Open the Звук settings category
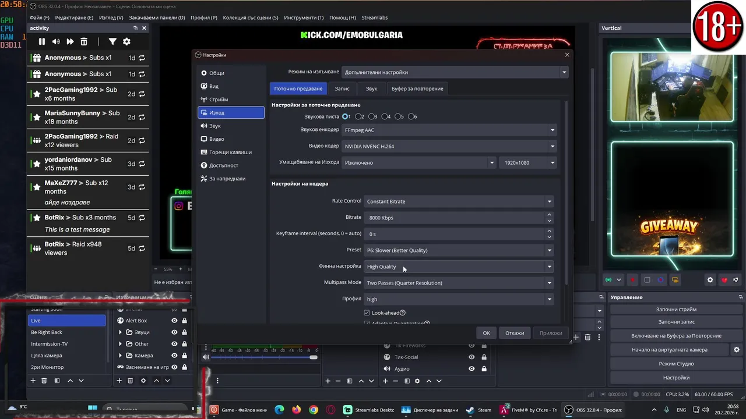746x419 pixels. tap(231, 126)
